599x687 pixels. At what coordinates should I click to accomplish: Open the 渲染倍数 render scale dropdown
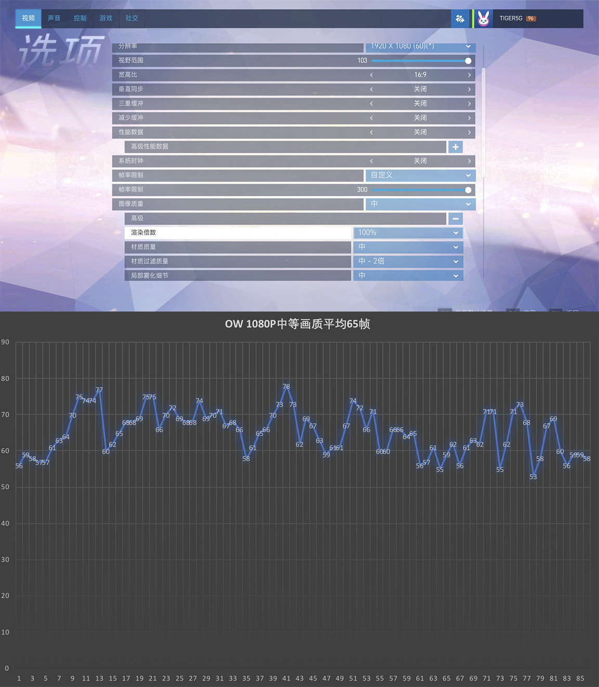point(408,232)
